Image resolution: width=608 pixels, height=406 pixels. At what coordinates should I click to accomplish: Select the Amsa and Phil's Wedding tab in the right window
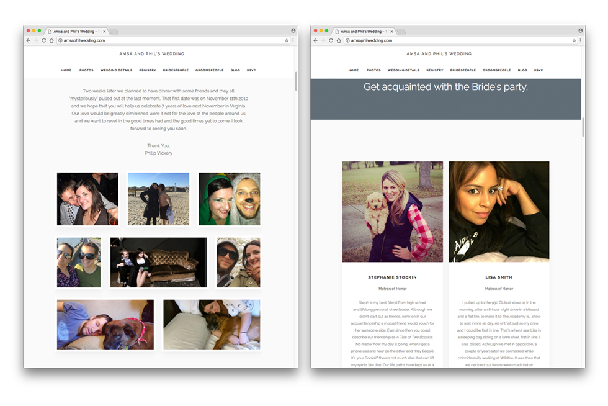point(364,32)
